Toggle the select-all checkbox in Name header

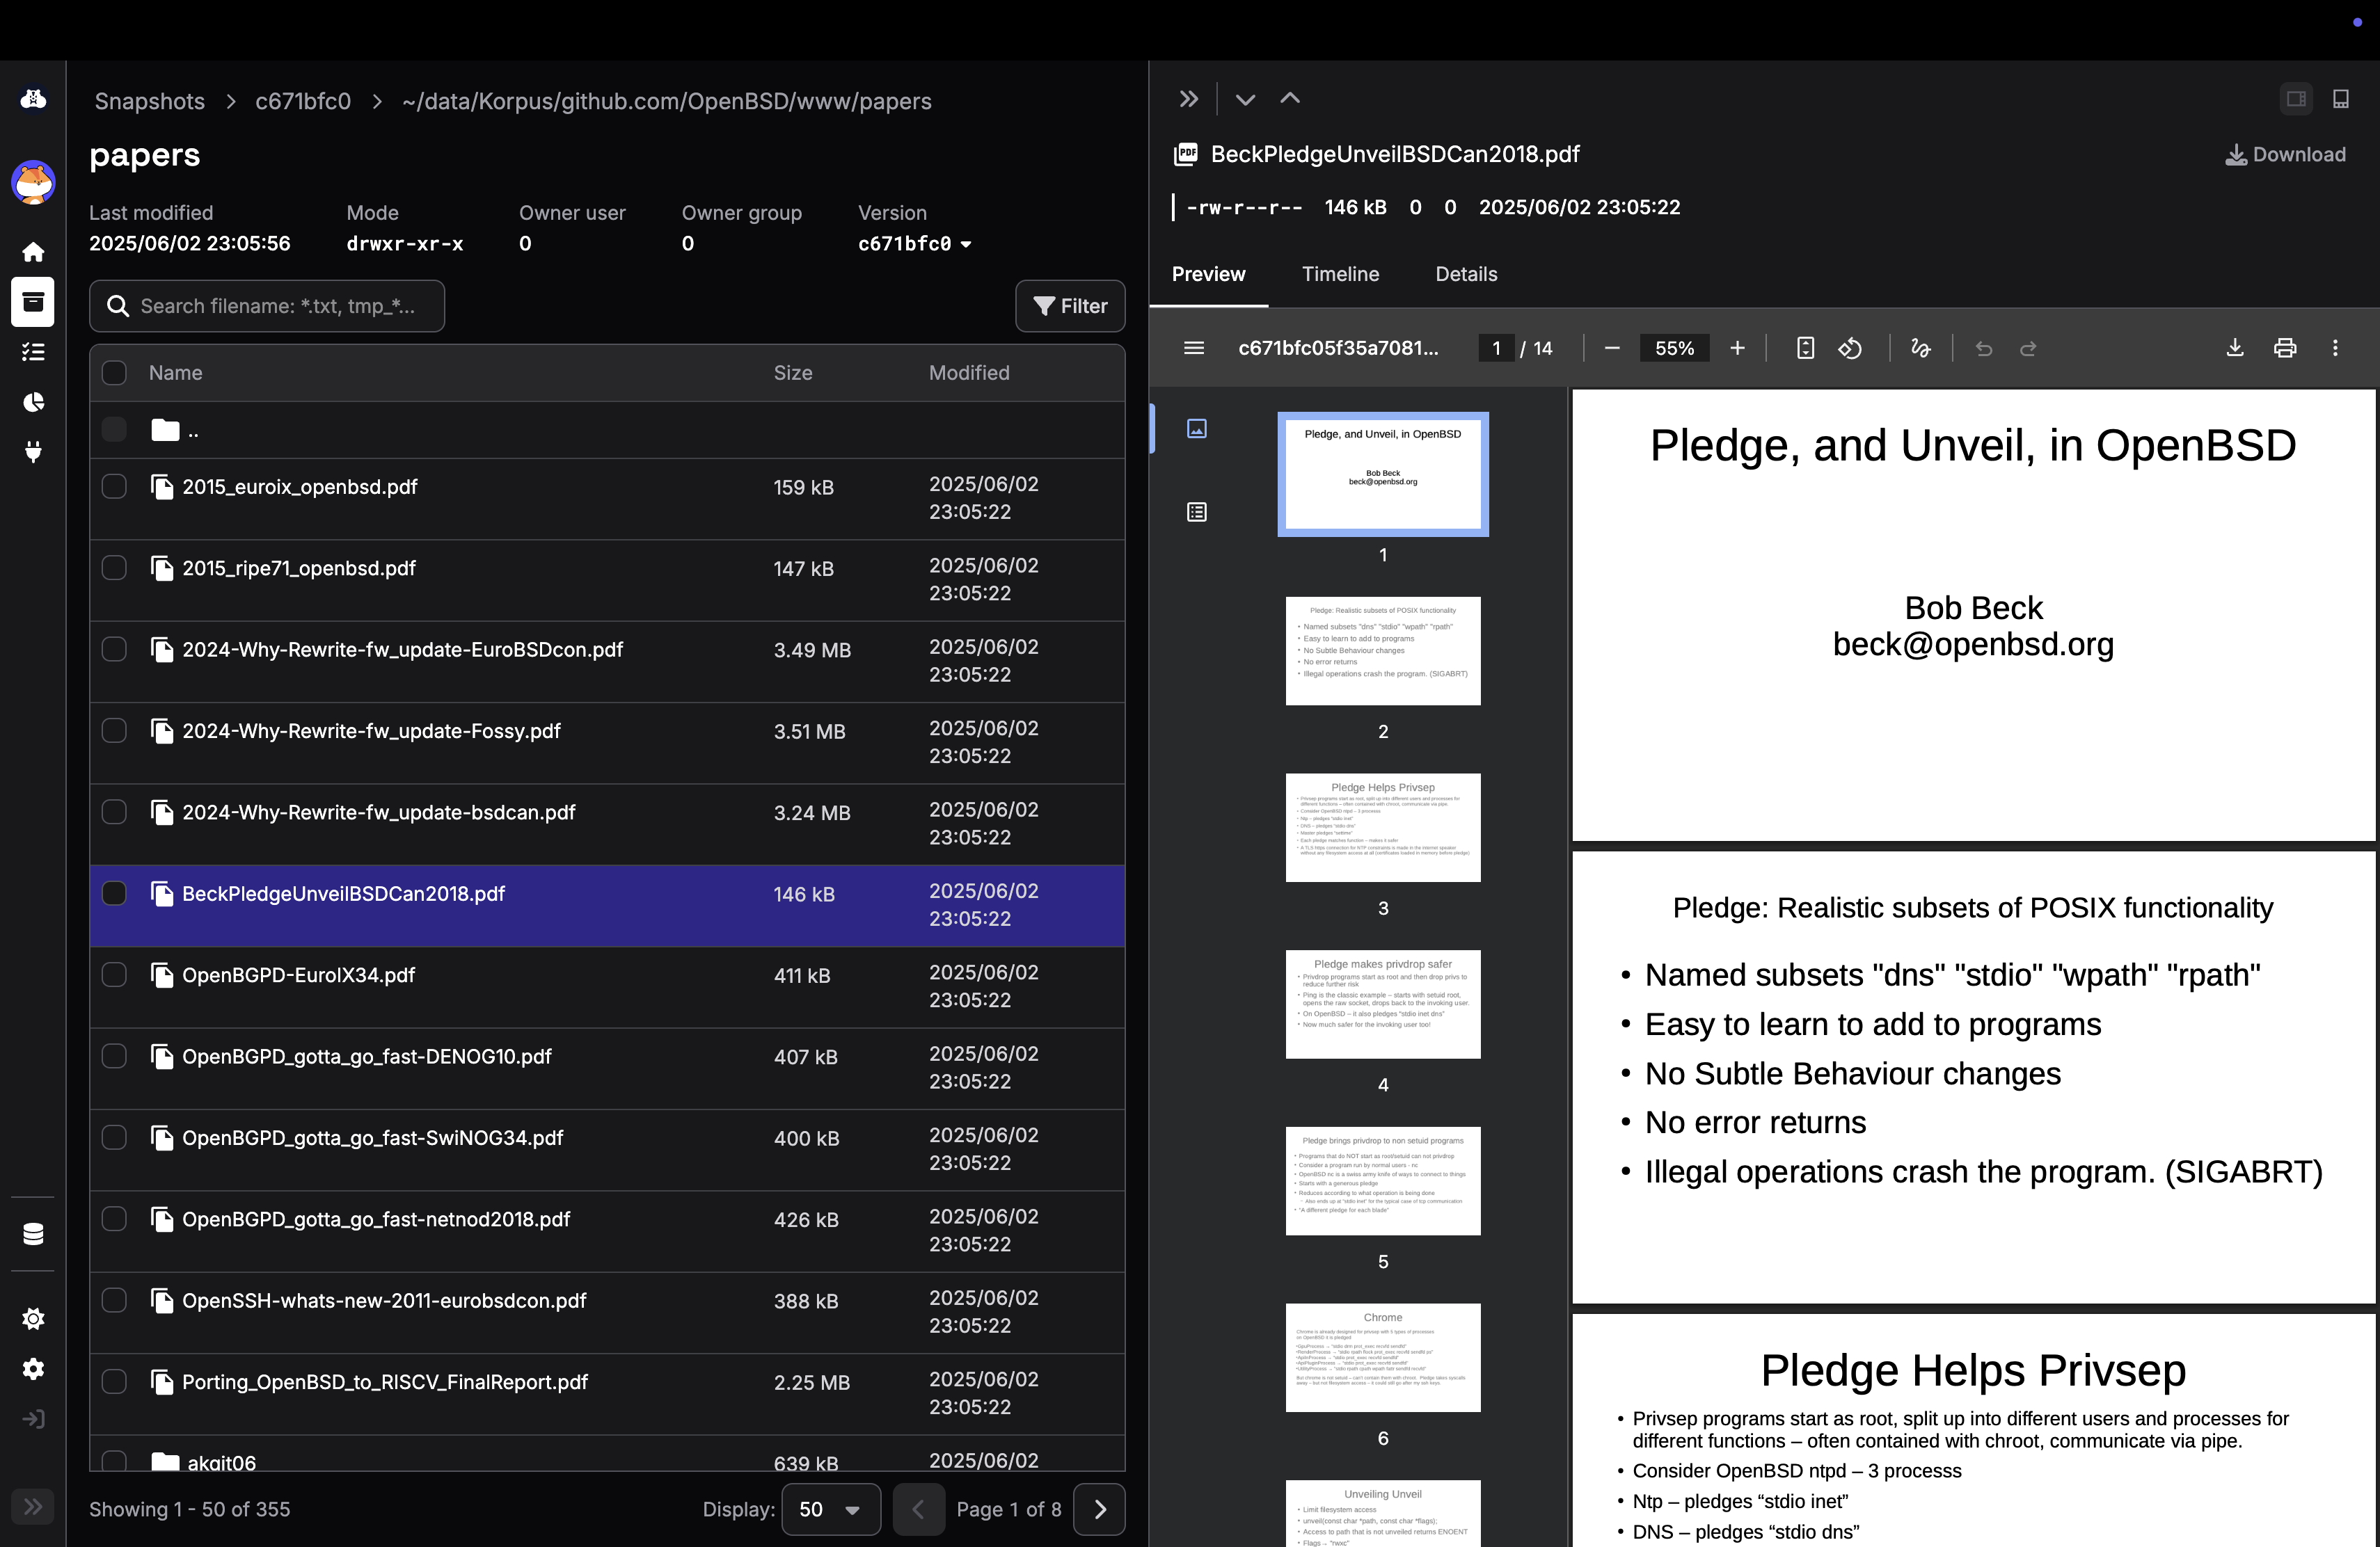coord(114,373)
